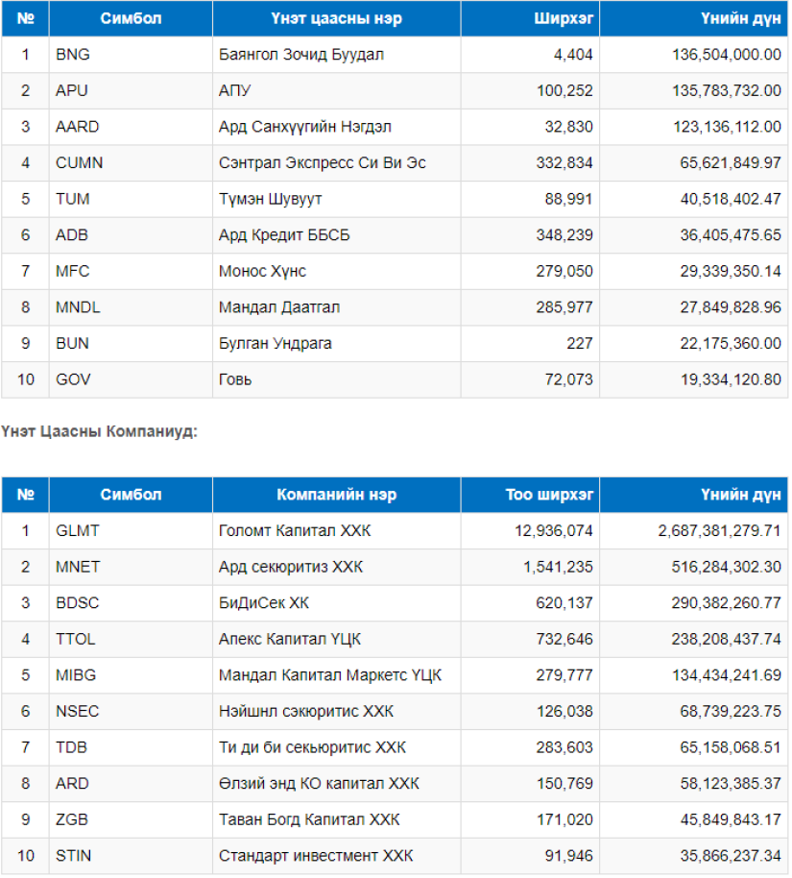Click the quantity value 332,834
This screenshot has width=792, height=878.
(564, 163)
